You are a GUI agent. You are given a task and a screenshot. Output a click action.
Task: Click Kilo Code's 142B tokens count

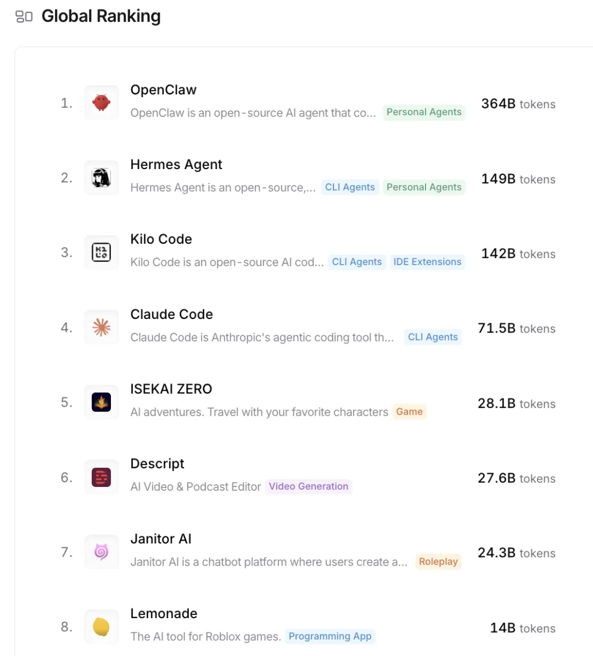518,254
